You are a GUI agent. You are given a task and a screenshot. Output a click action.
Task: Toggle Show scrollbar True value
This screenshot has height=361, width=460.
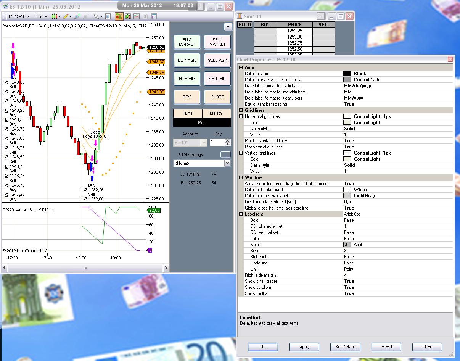click(x=398, y=287)
